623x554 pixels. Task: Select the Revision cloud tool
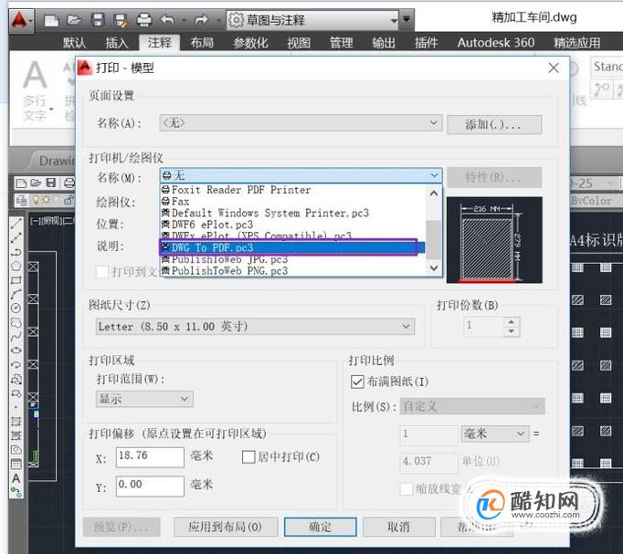tap(16, 322)
